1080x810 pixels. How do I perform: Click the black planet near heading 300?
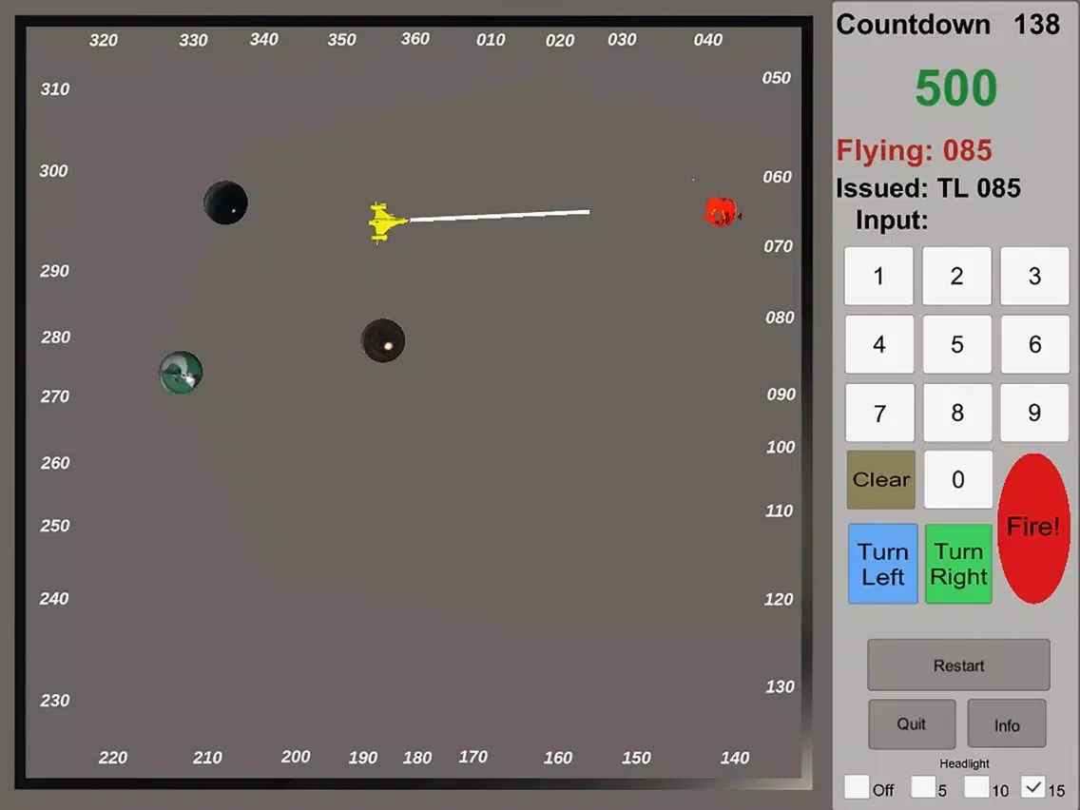tap(226, 202)
